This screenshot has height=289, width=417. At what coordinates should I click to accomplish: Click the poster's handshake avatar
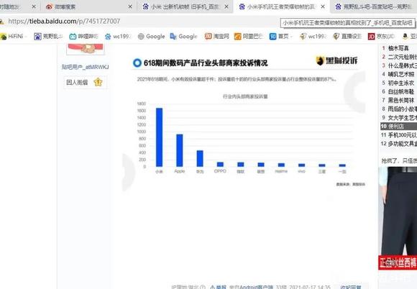pyautogui.click(x=86, y=49)
